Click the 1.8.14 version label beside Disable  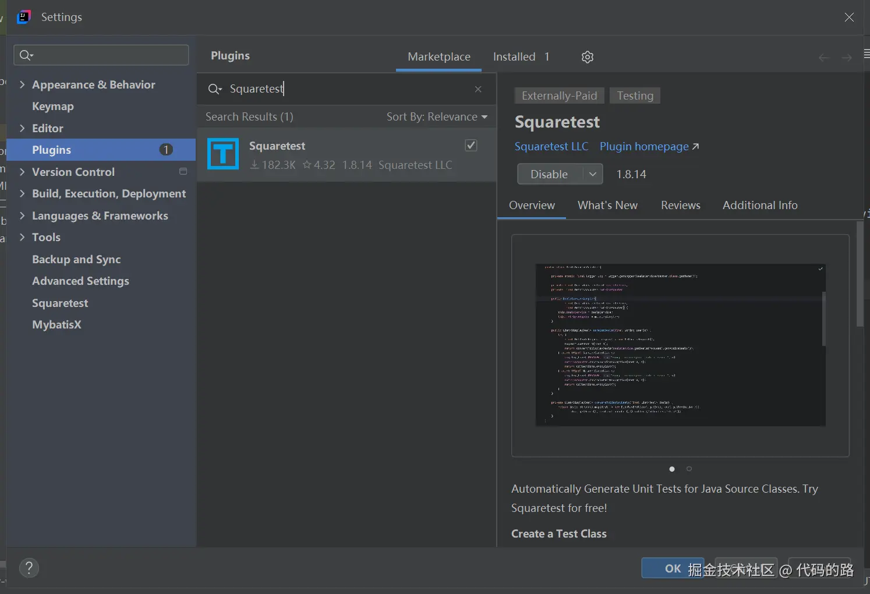click(631, 174)
